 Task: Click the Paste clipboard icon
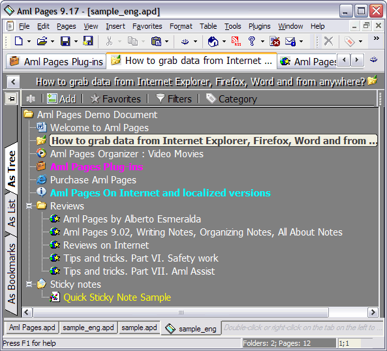(x=156, y=41)
